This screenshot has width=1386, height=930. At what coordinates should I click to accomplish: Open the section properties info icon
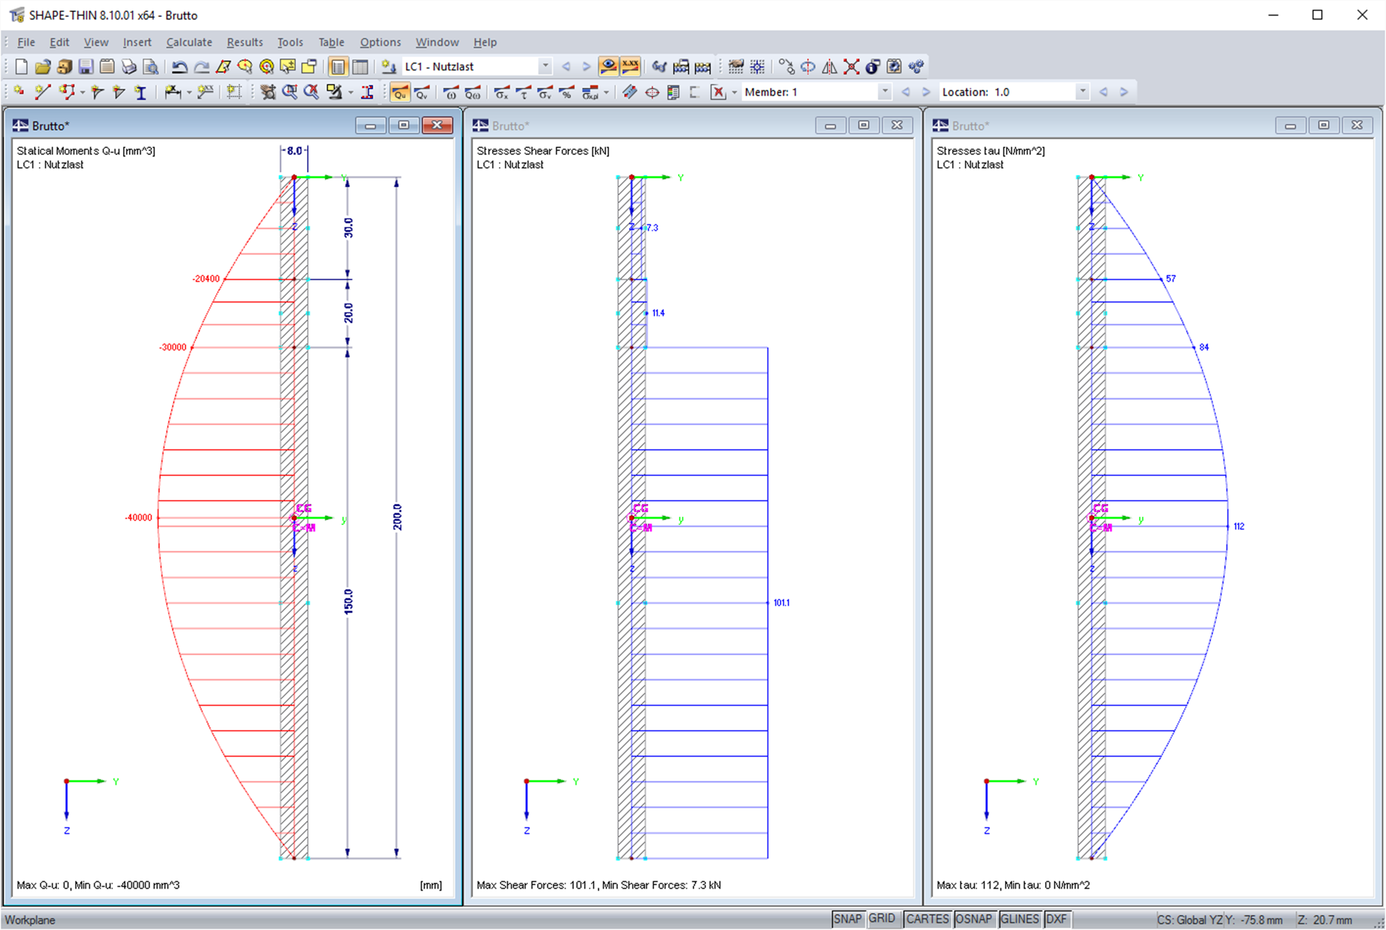click(873, 66)
